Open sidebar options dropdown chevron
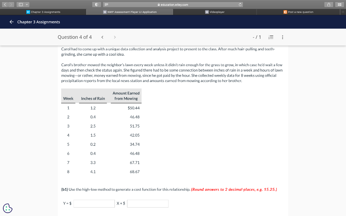The width and height of the screenshot is (346, 216). (x=27, y=4)
